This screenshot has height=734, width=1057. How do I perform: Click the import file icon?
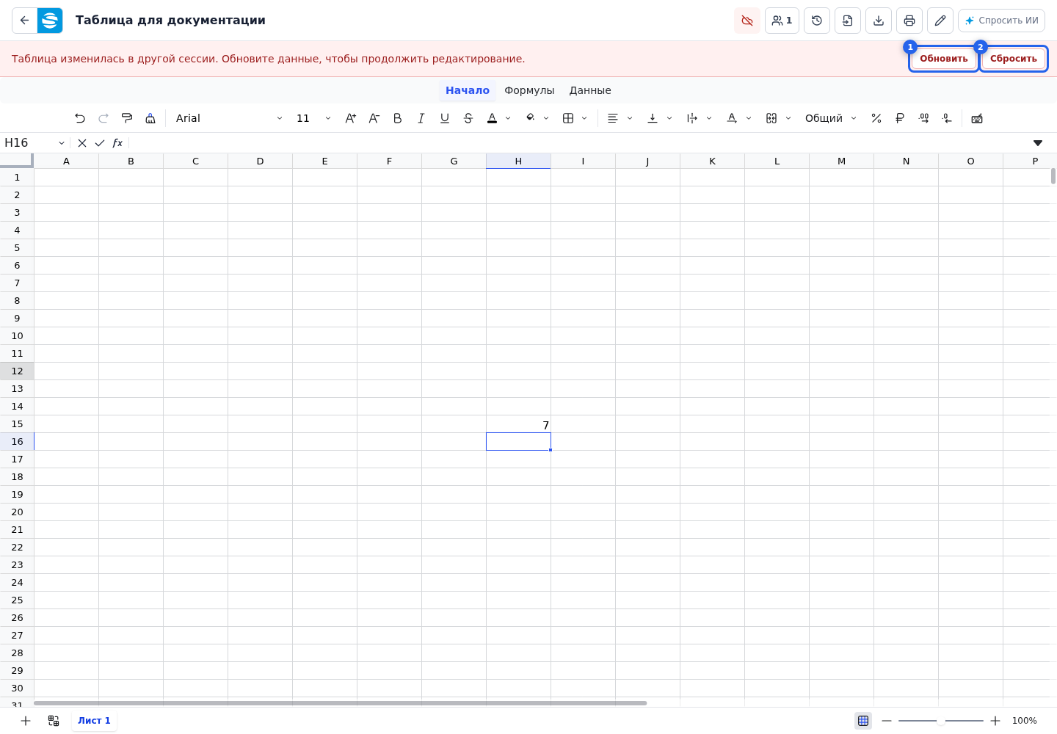click(x=848, y=21)
